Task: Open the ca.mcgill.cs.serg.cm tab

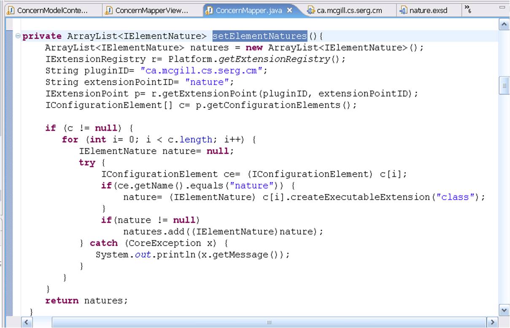Action: 349,11
